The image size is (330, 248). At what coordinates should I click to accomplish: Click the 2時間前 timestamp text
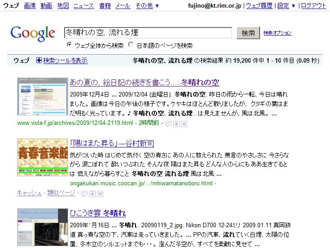[x=149, y=123]
